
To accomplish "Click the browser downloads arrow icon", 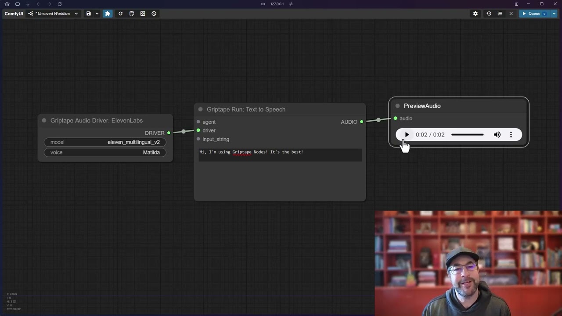I will point(28,4).
